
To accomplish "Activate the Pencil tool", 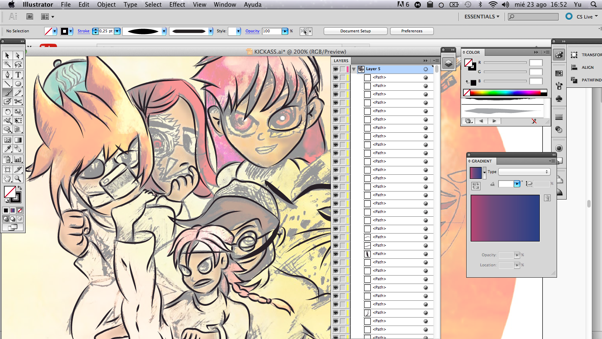I will click(18, 92).
